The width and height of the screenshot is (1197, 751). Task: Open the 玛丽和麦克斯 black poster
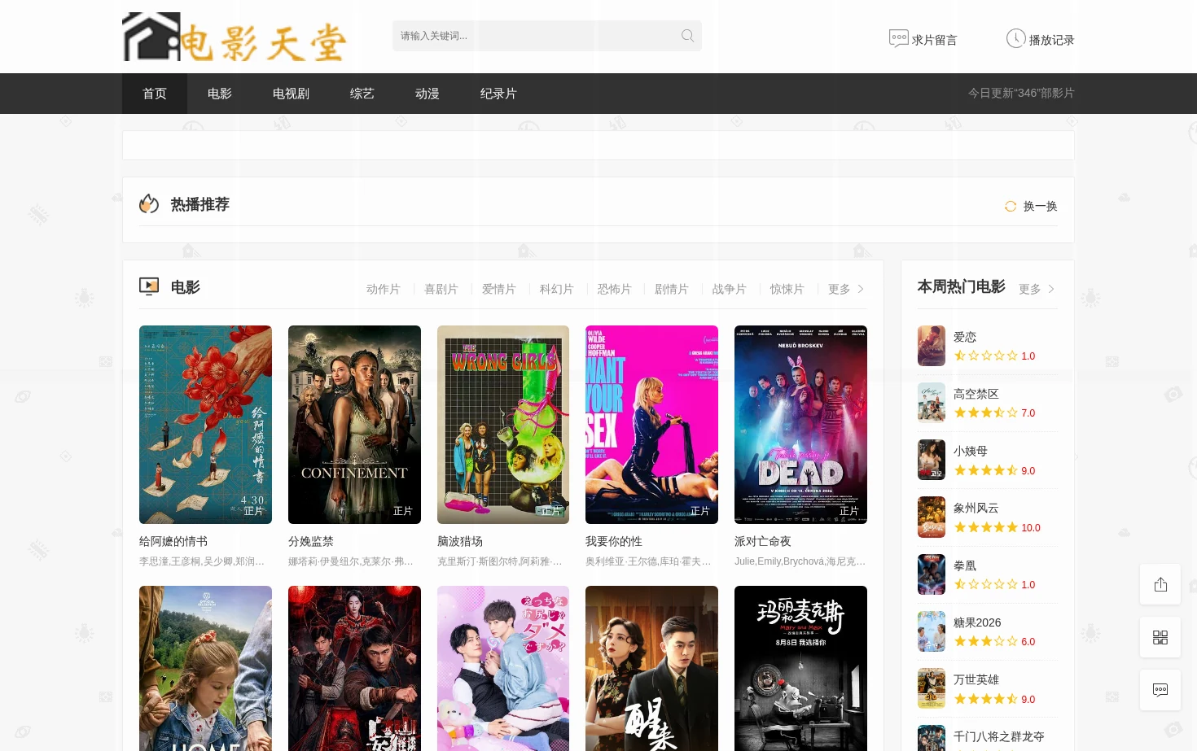pyautogui.click(x=800, y=668)
